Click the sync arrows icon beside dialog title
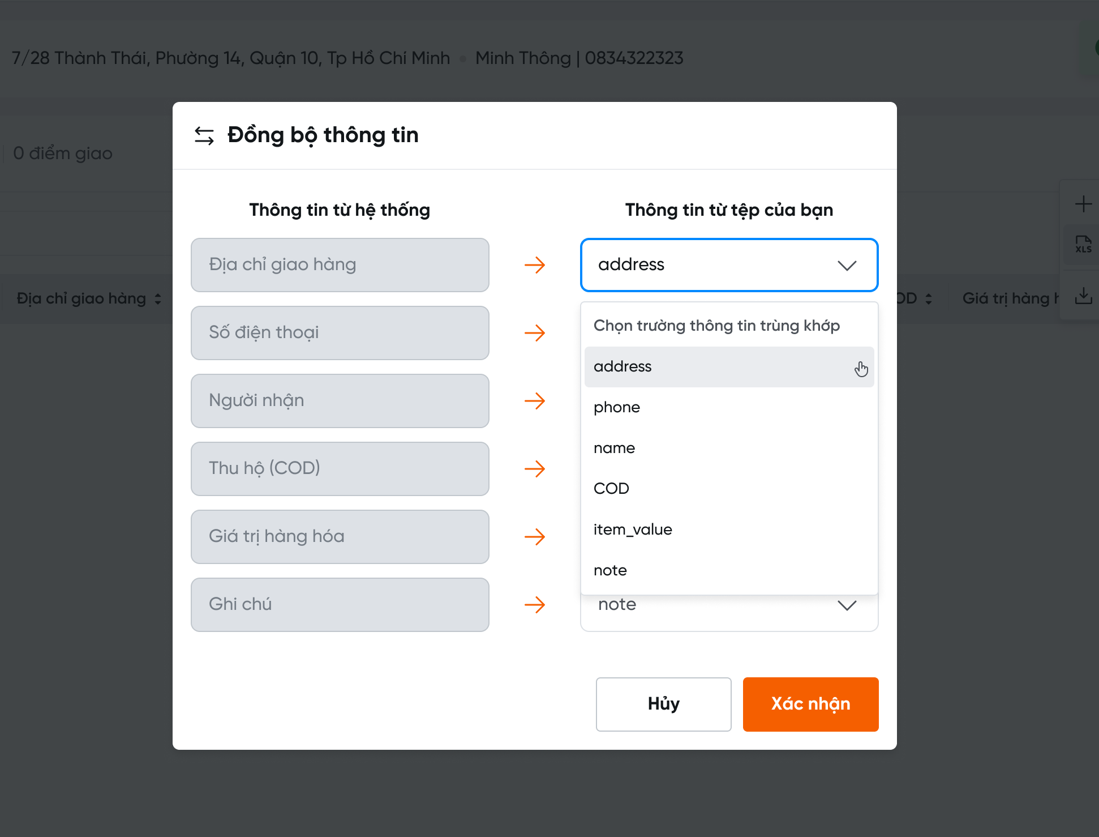The height and width of the screenshot is (837, 1099). 204,135
